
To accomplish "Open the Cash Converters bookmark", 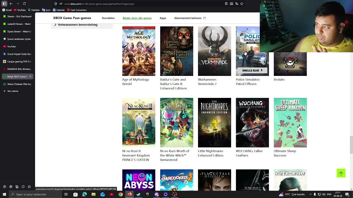I will coord(77,10).
